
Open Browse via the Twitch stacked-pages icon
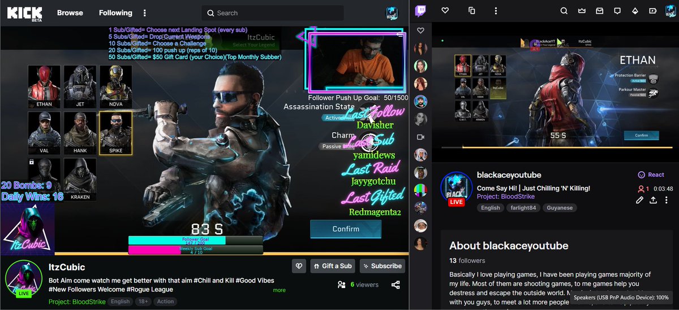tap(471, 11)
